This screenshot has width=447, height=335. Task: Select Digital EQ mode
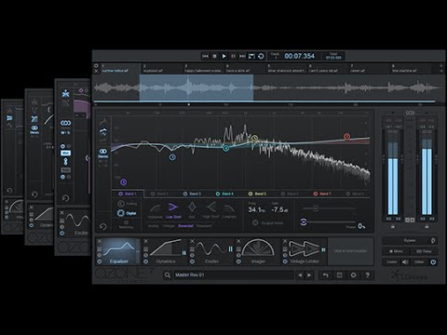tap(127, 213)
